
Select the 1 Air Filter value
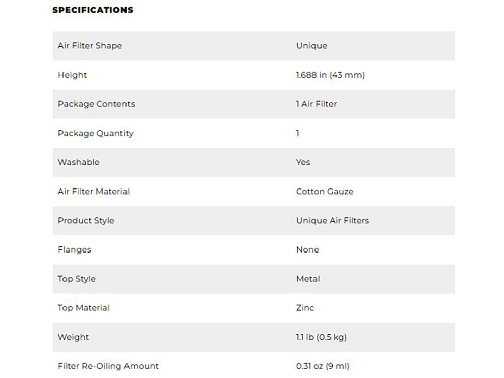[316, 104]
